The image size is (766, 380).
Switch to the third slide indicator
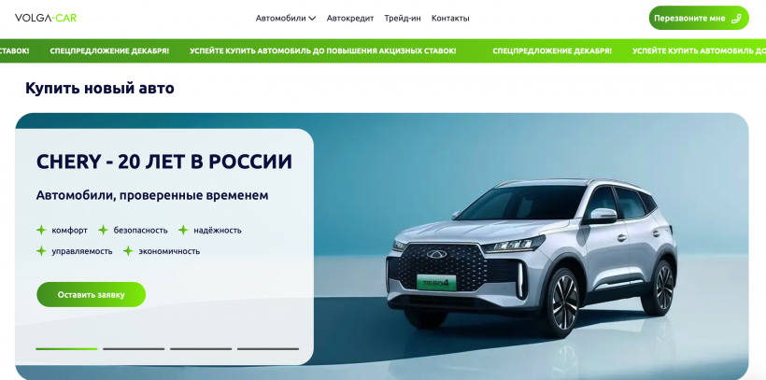coord(201,349)
